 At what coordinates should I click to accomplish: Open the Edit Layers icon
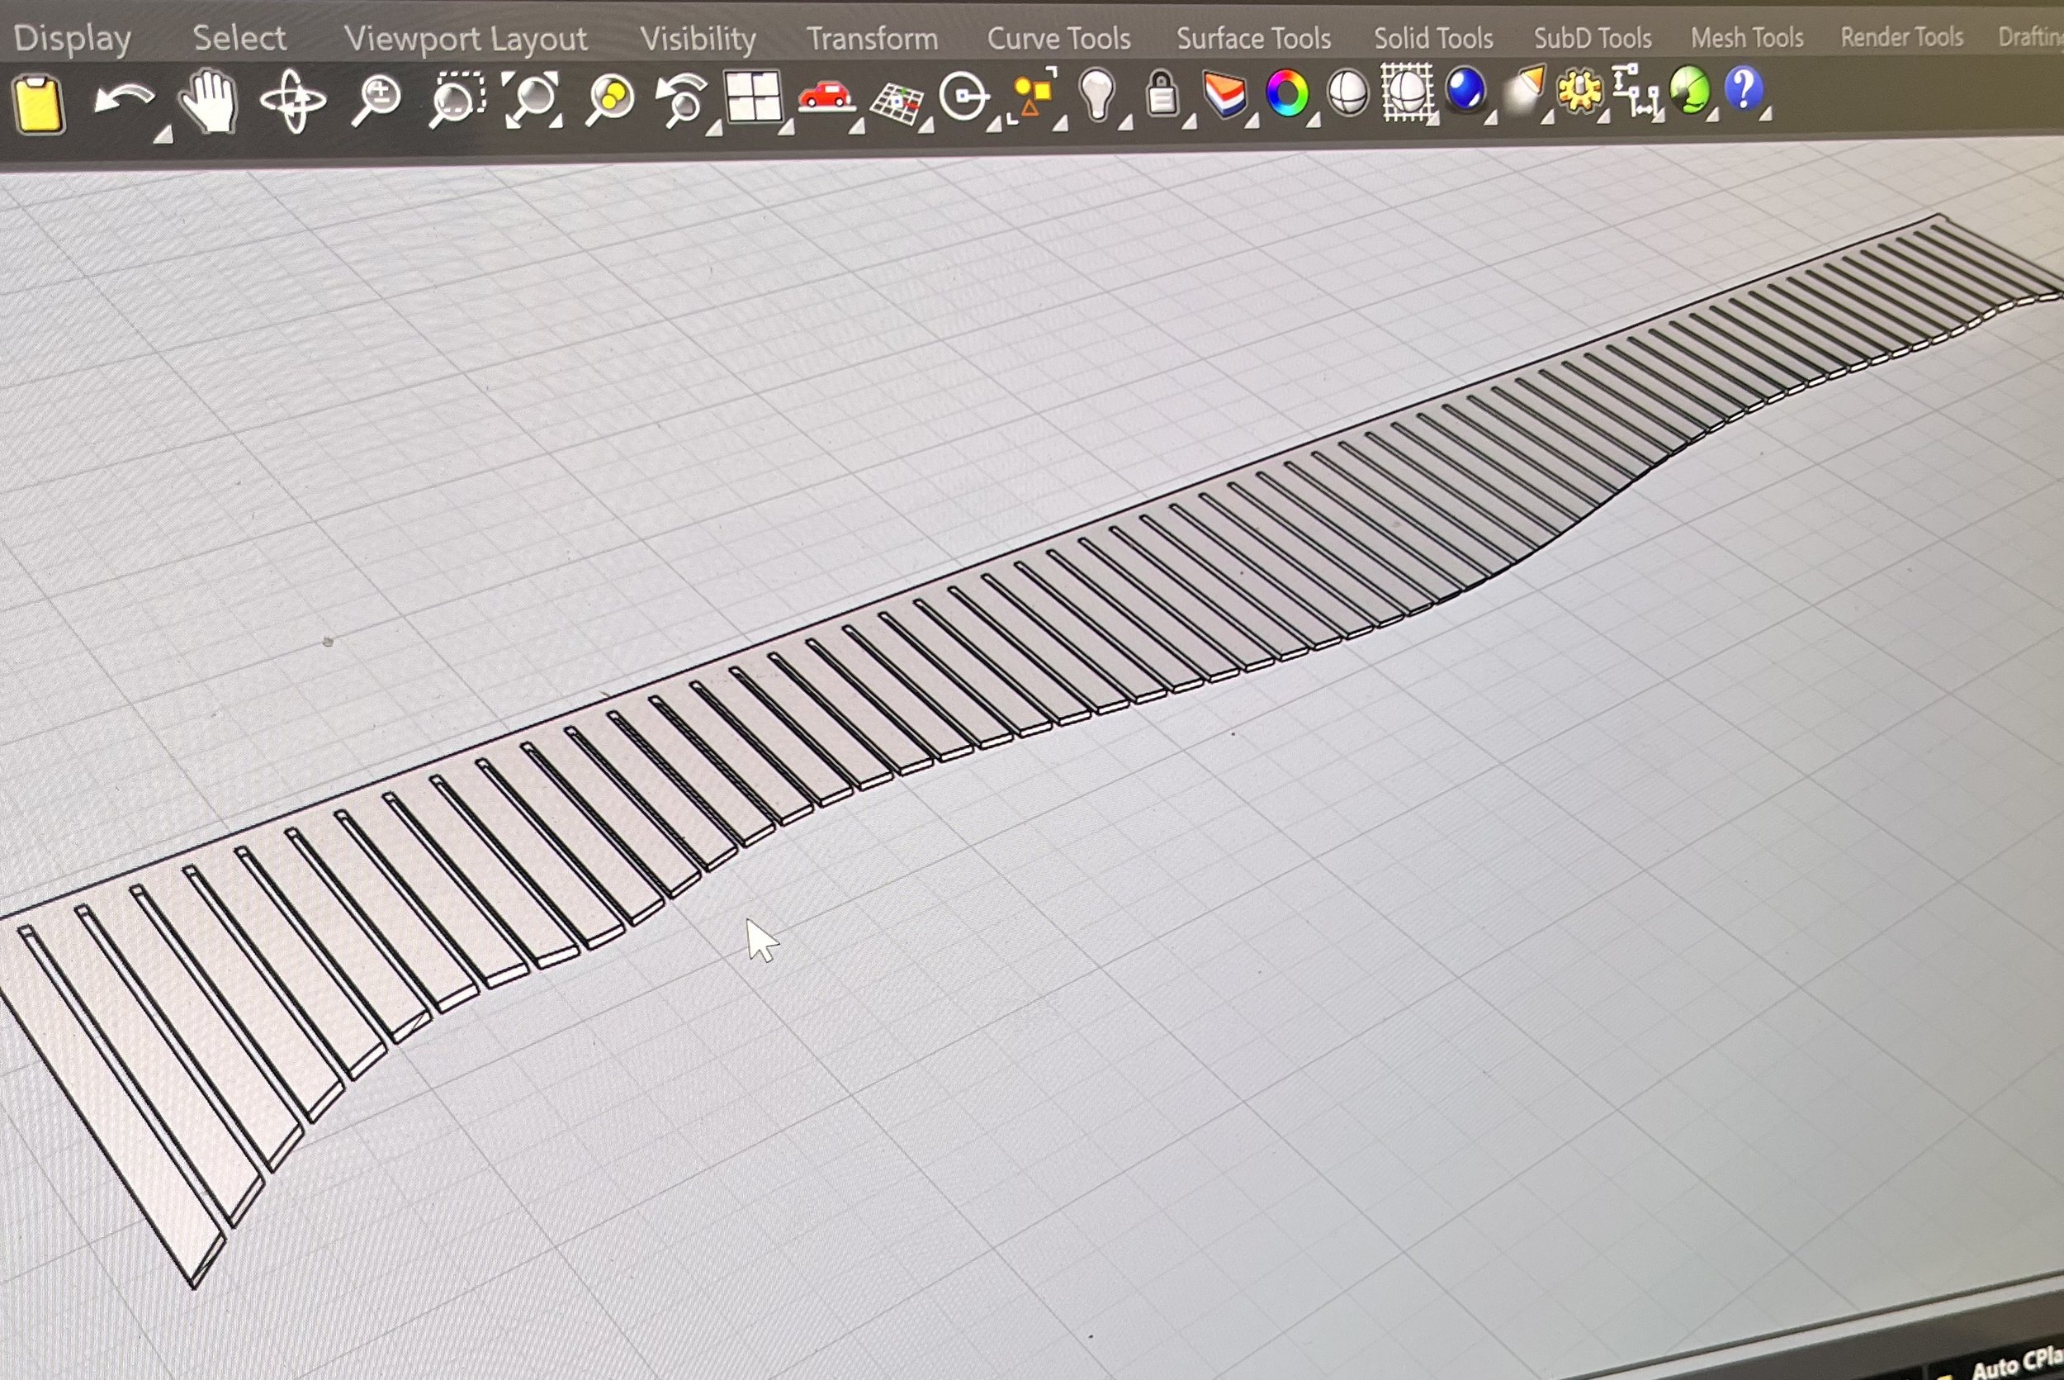pos(1224,93)
